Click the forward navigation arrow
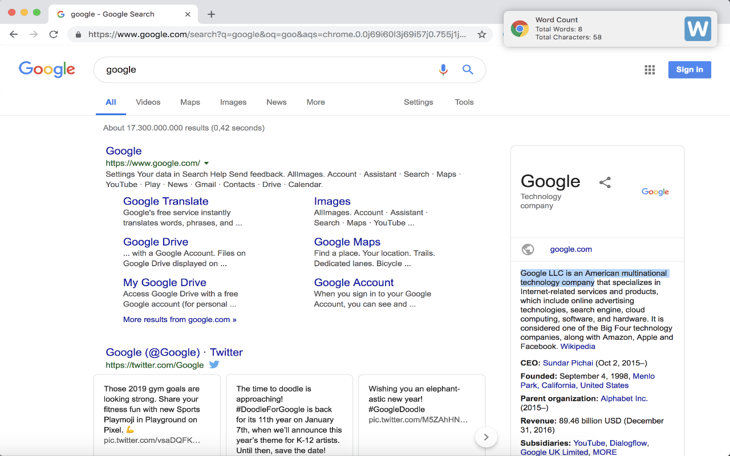The width and height of the screenshot is (730, 456). [34, 34]
